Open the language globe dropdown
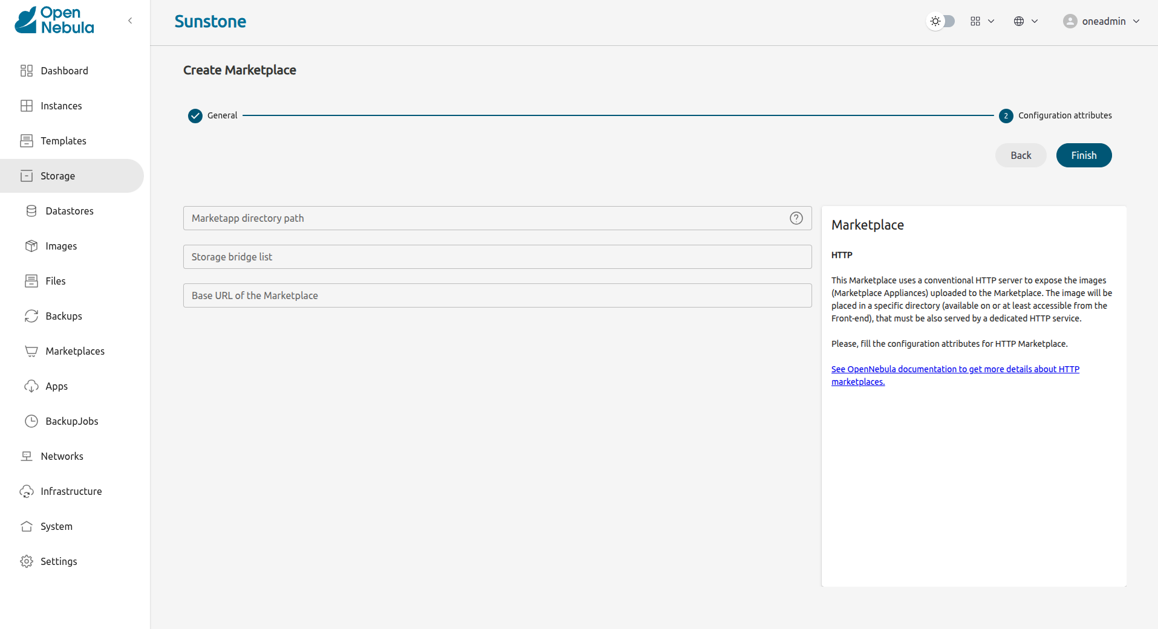The width and height of the screenshot is (1158, 629). point(1024,21)
